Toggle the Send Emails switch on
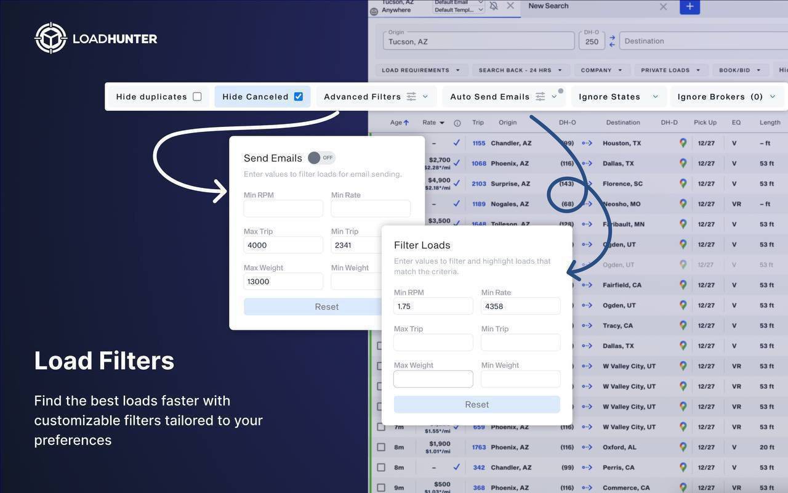 click(321, 158)
